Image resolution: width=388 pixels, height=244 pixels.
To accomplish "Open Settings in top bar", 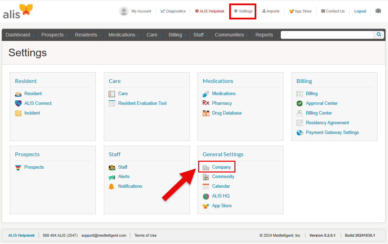I will [243, 11].
